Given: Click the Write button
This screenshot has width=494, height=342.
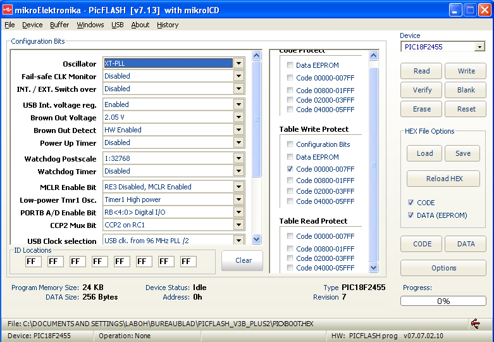Looking at the screenshot, I should pyautogui.click(x=466, y=71).
